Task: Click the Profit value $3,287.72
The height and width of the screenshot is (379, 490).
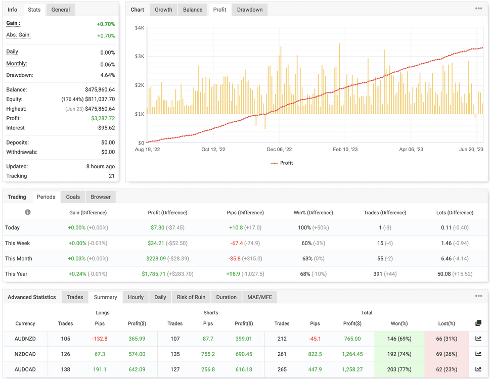Action: [x=103, y=118]
